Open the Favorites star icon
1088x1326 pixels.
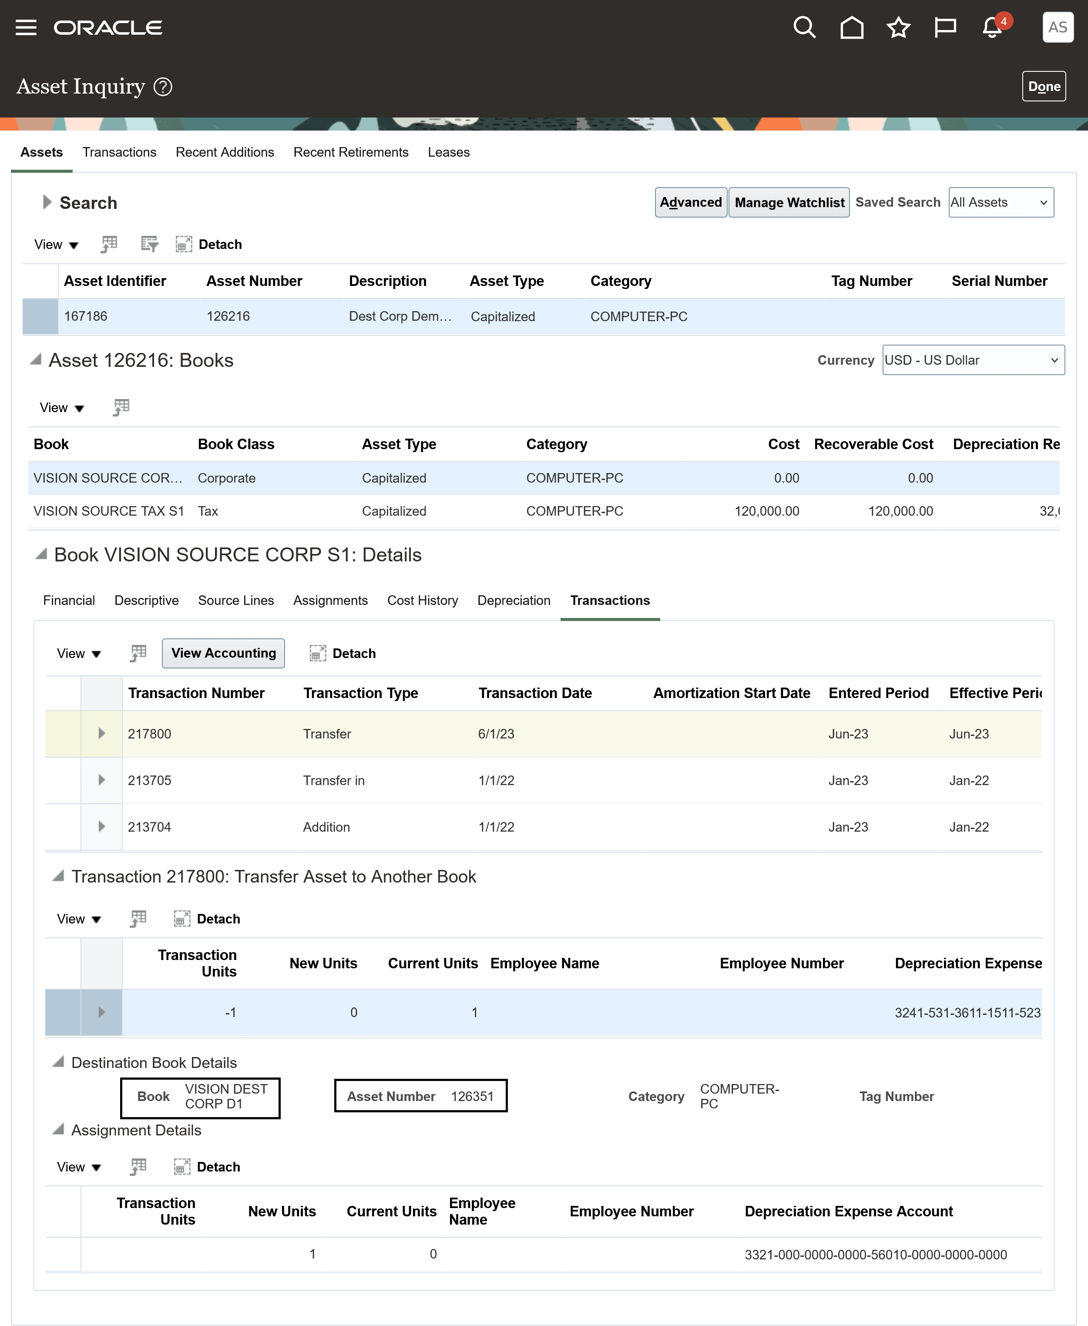click(x=898, y=27)
